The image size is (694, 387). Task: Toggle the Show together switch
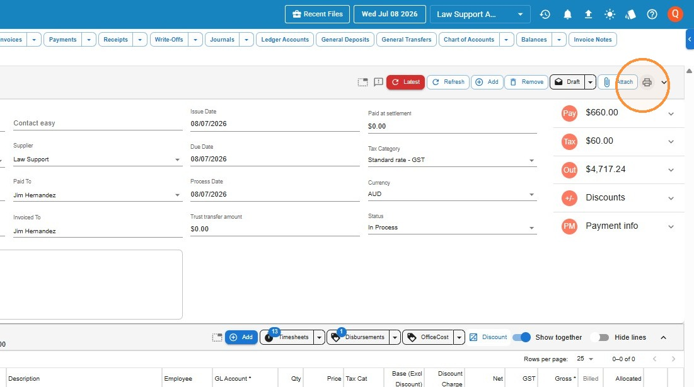[521, 337]
